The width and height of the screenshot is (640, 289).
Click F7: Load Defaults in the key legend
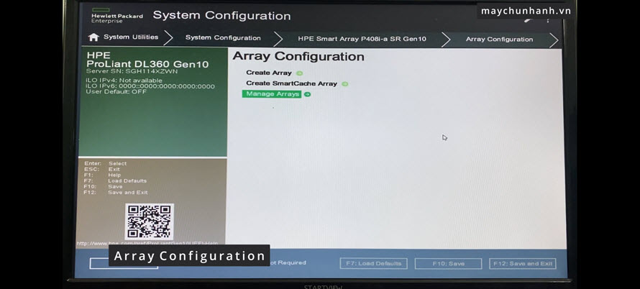click(x=115, y=181)
